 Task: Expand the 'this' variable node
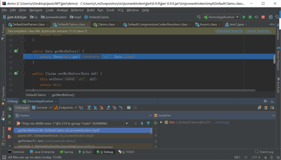161,122
